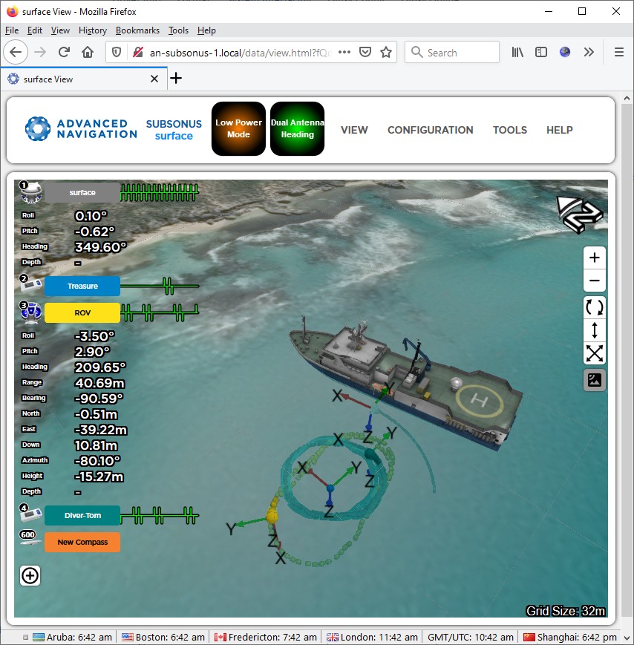Click the ROV Height value -15.27m
This screenshot has width=634, height=645.
99,477
